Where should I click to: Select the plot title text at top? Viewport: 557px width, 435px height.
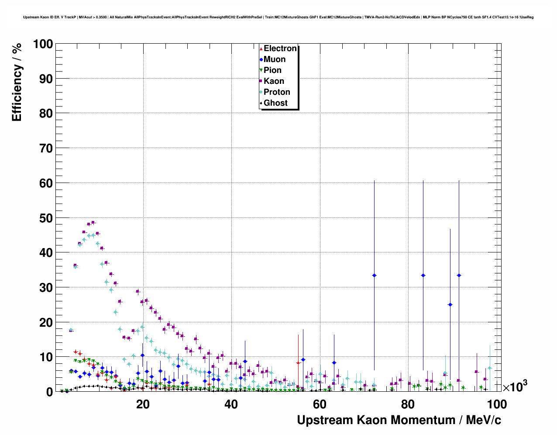[x=278, y=17]
